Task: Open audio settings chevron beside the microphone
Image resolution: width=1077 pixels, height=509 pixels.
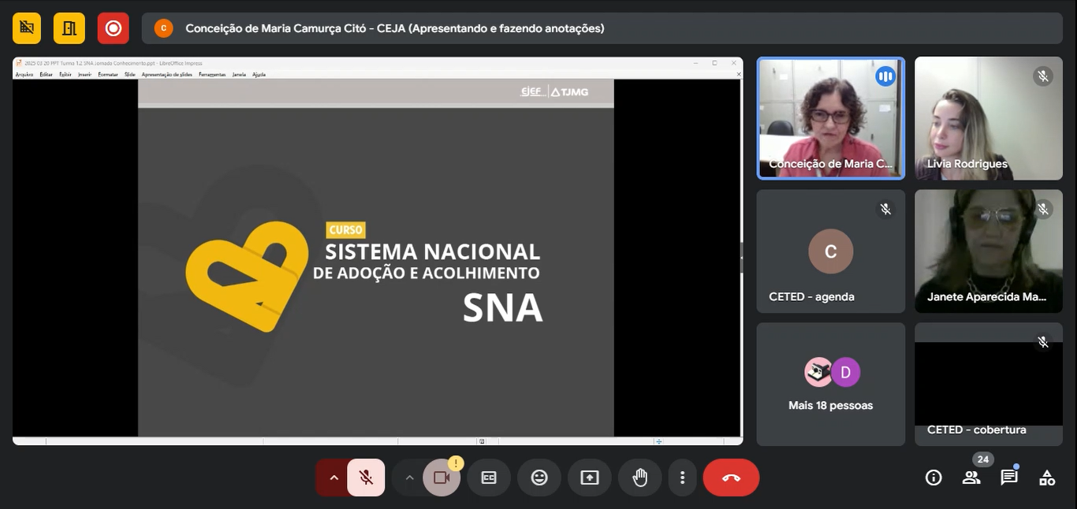Action: (x=334, y=477)
